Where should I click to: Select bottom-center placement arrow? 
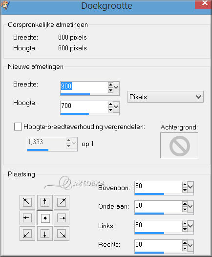pyautogui.click(x=45, y=234)
